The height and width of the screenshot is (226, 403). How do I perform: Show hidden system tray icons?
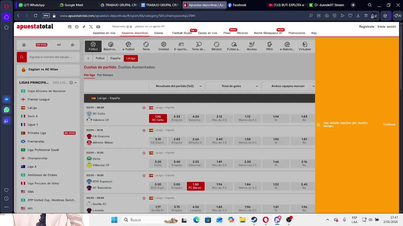coord(327,220)
